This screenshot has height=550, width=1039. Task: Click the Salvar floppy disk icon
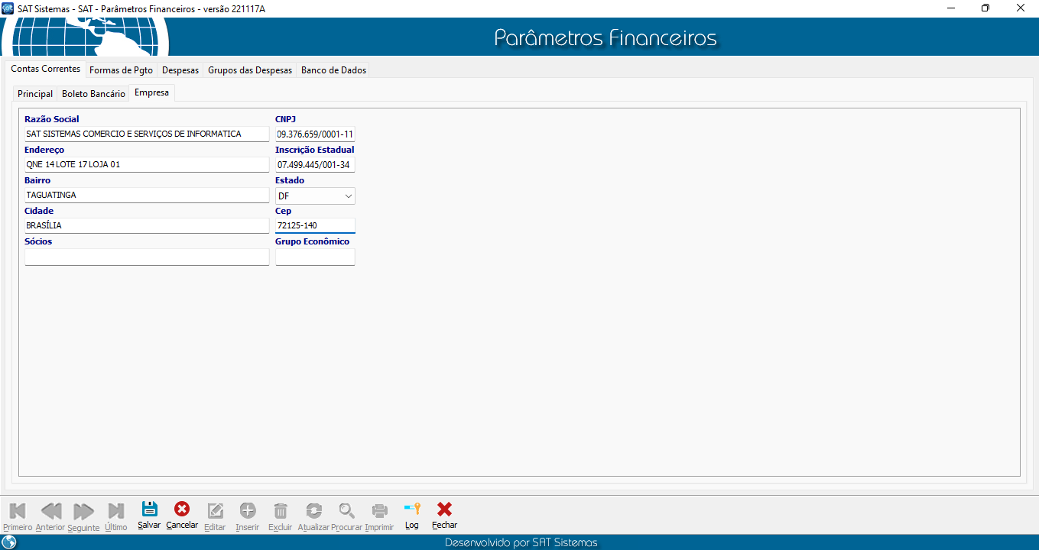point(149,510)
